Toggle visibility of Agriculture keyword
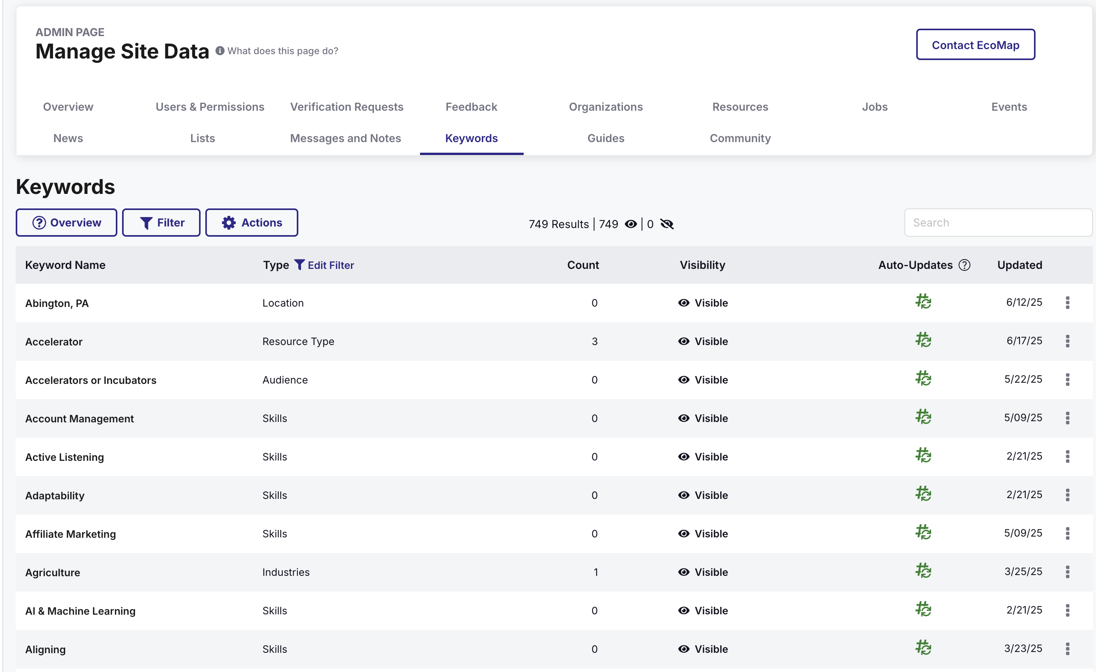This screenshot has width=1096, height=672. (x=703, y=572)
